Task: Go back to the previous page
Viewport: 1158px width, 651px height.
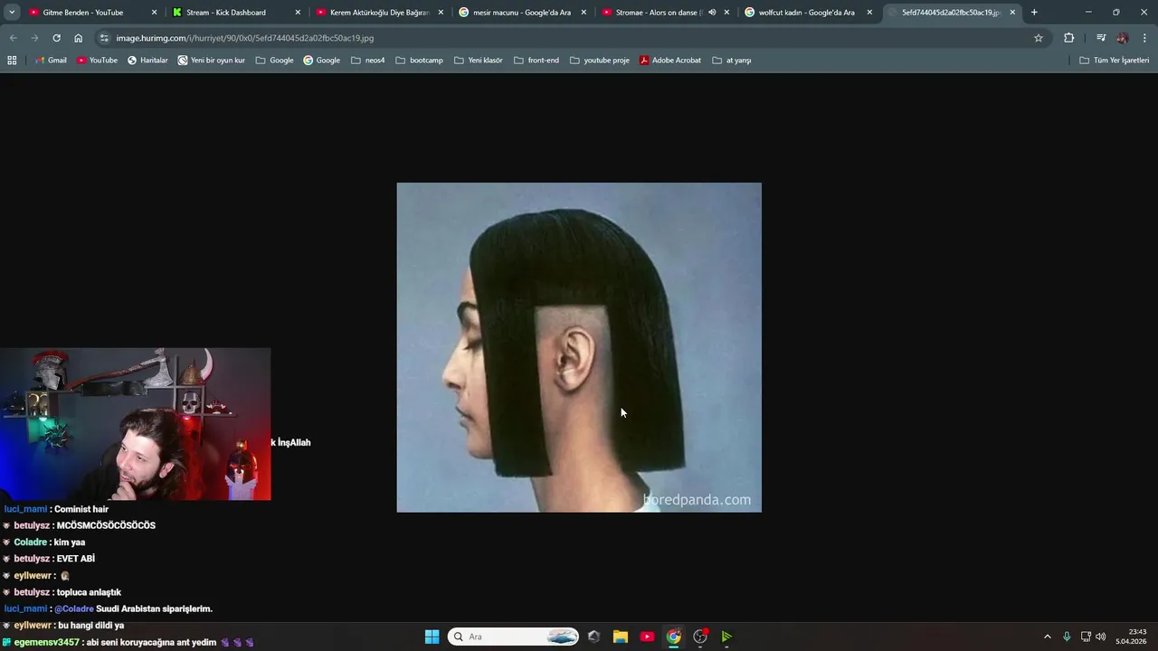Action: 13,38
